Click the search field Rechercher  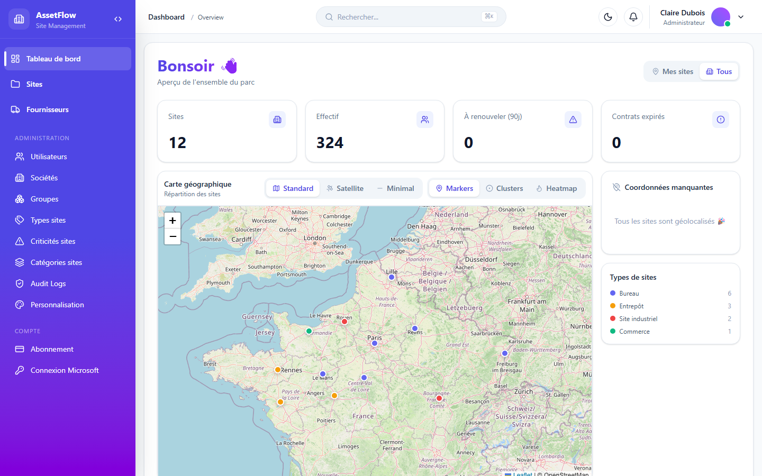click(411, 17)
